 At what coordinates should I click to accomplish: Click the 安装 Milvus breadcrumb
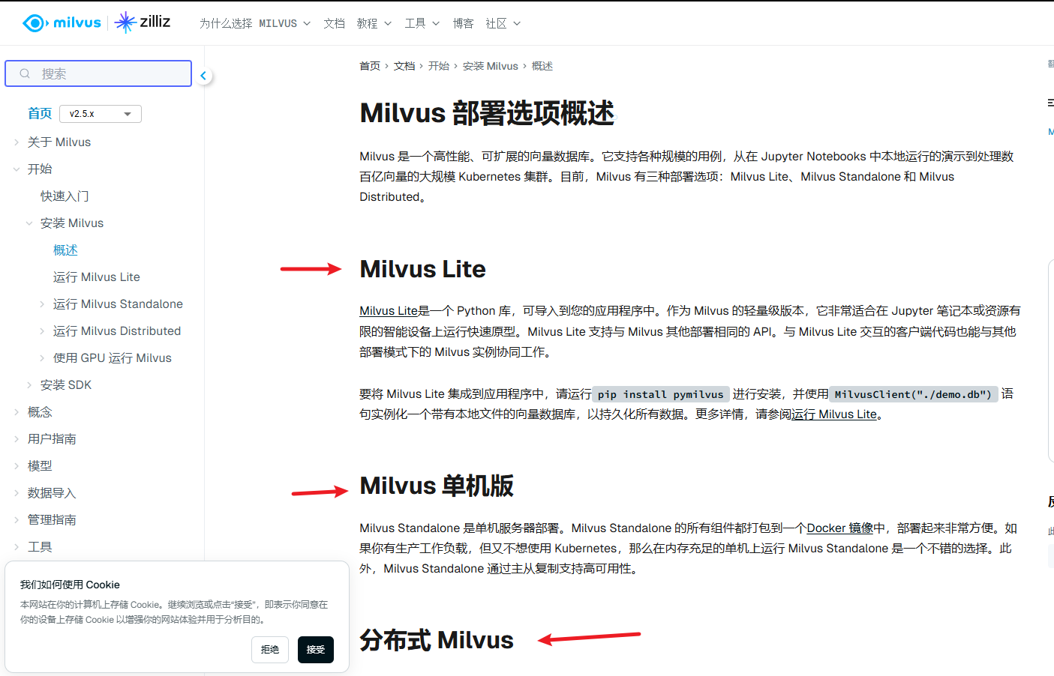click(x=491, y=66)
